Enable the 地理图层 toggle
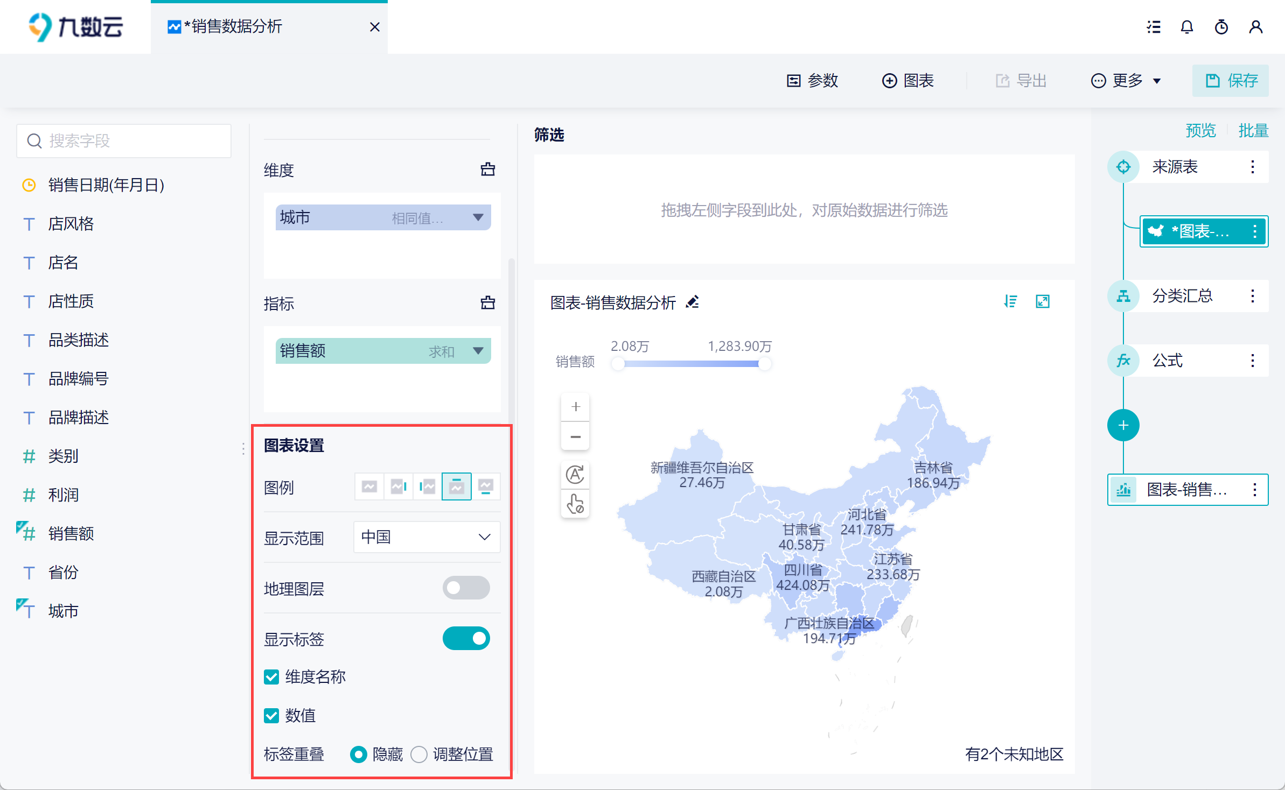1285x790 pixels. tap(466, 588)
